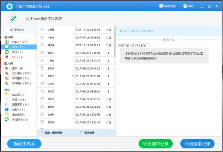Open the 帮助 question mark icon

[185, 6]
